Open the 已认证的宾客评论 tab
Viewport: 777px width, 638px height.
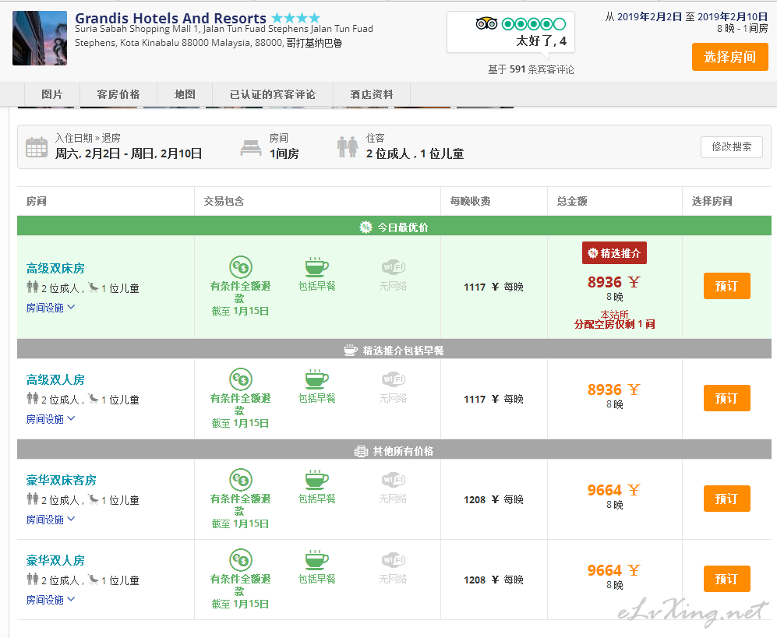pos(273,94)
